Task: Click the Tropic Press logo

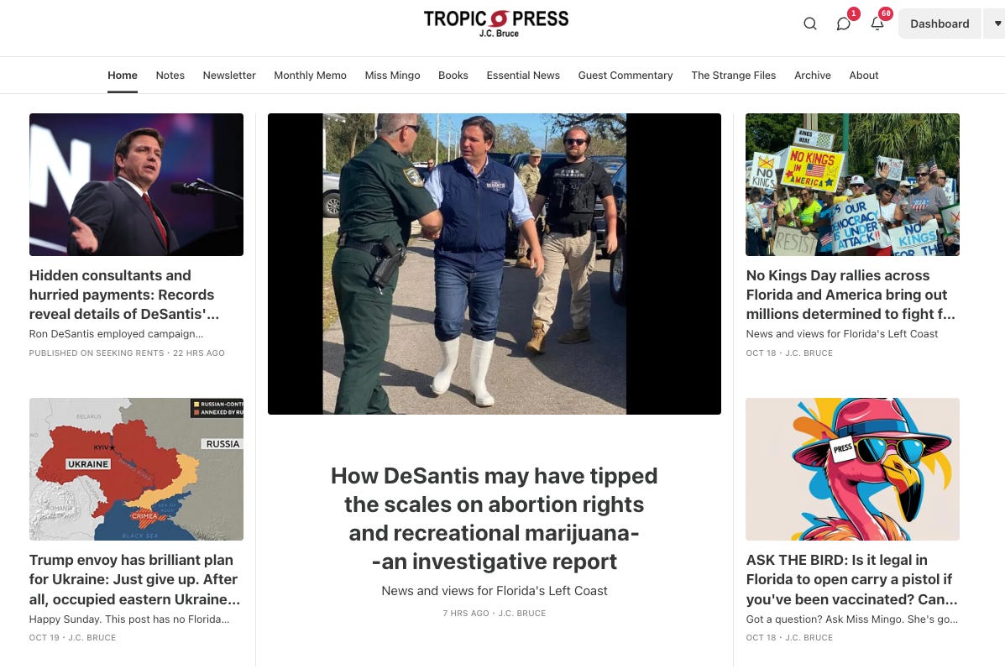Action: tap(495, 24)
